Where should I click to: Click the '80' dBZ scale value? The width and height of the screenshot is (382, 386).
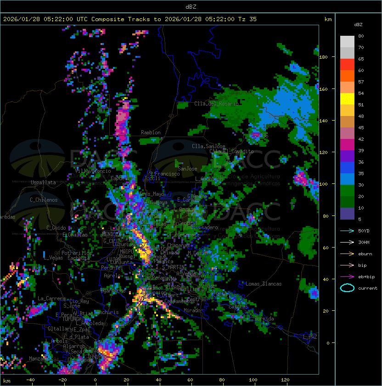tap(361, 36)
